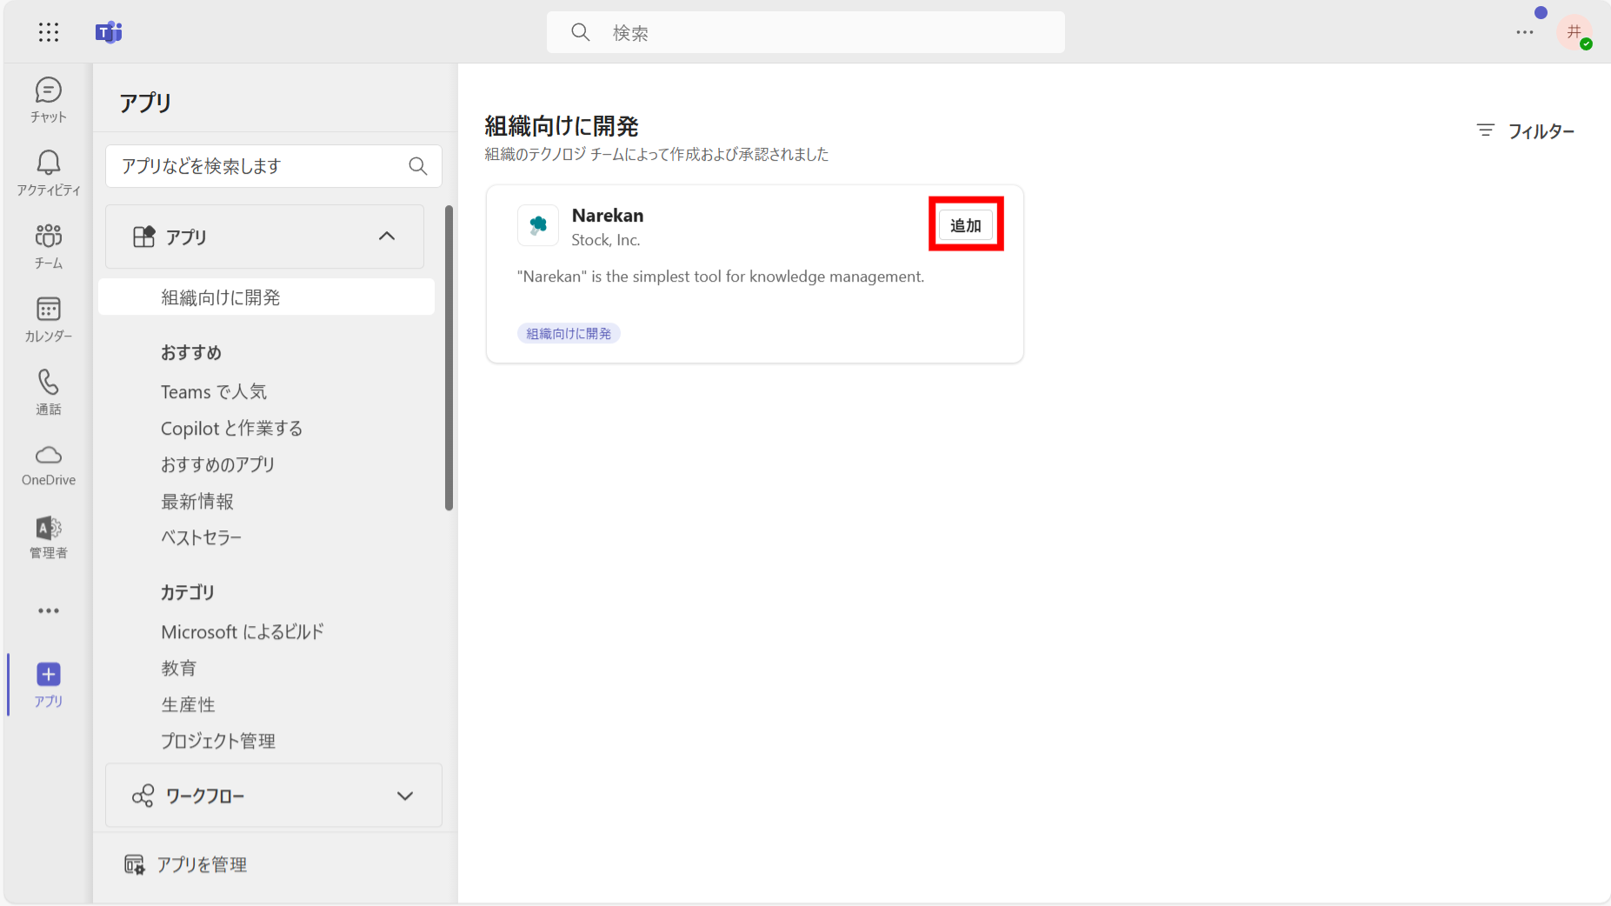Select 教育 category
Screen dimensions: 1611x906
pos(179,668)
